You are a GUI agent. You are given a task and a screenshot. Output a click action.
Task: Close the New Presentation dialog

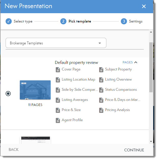[x=144, y=6]
